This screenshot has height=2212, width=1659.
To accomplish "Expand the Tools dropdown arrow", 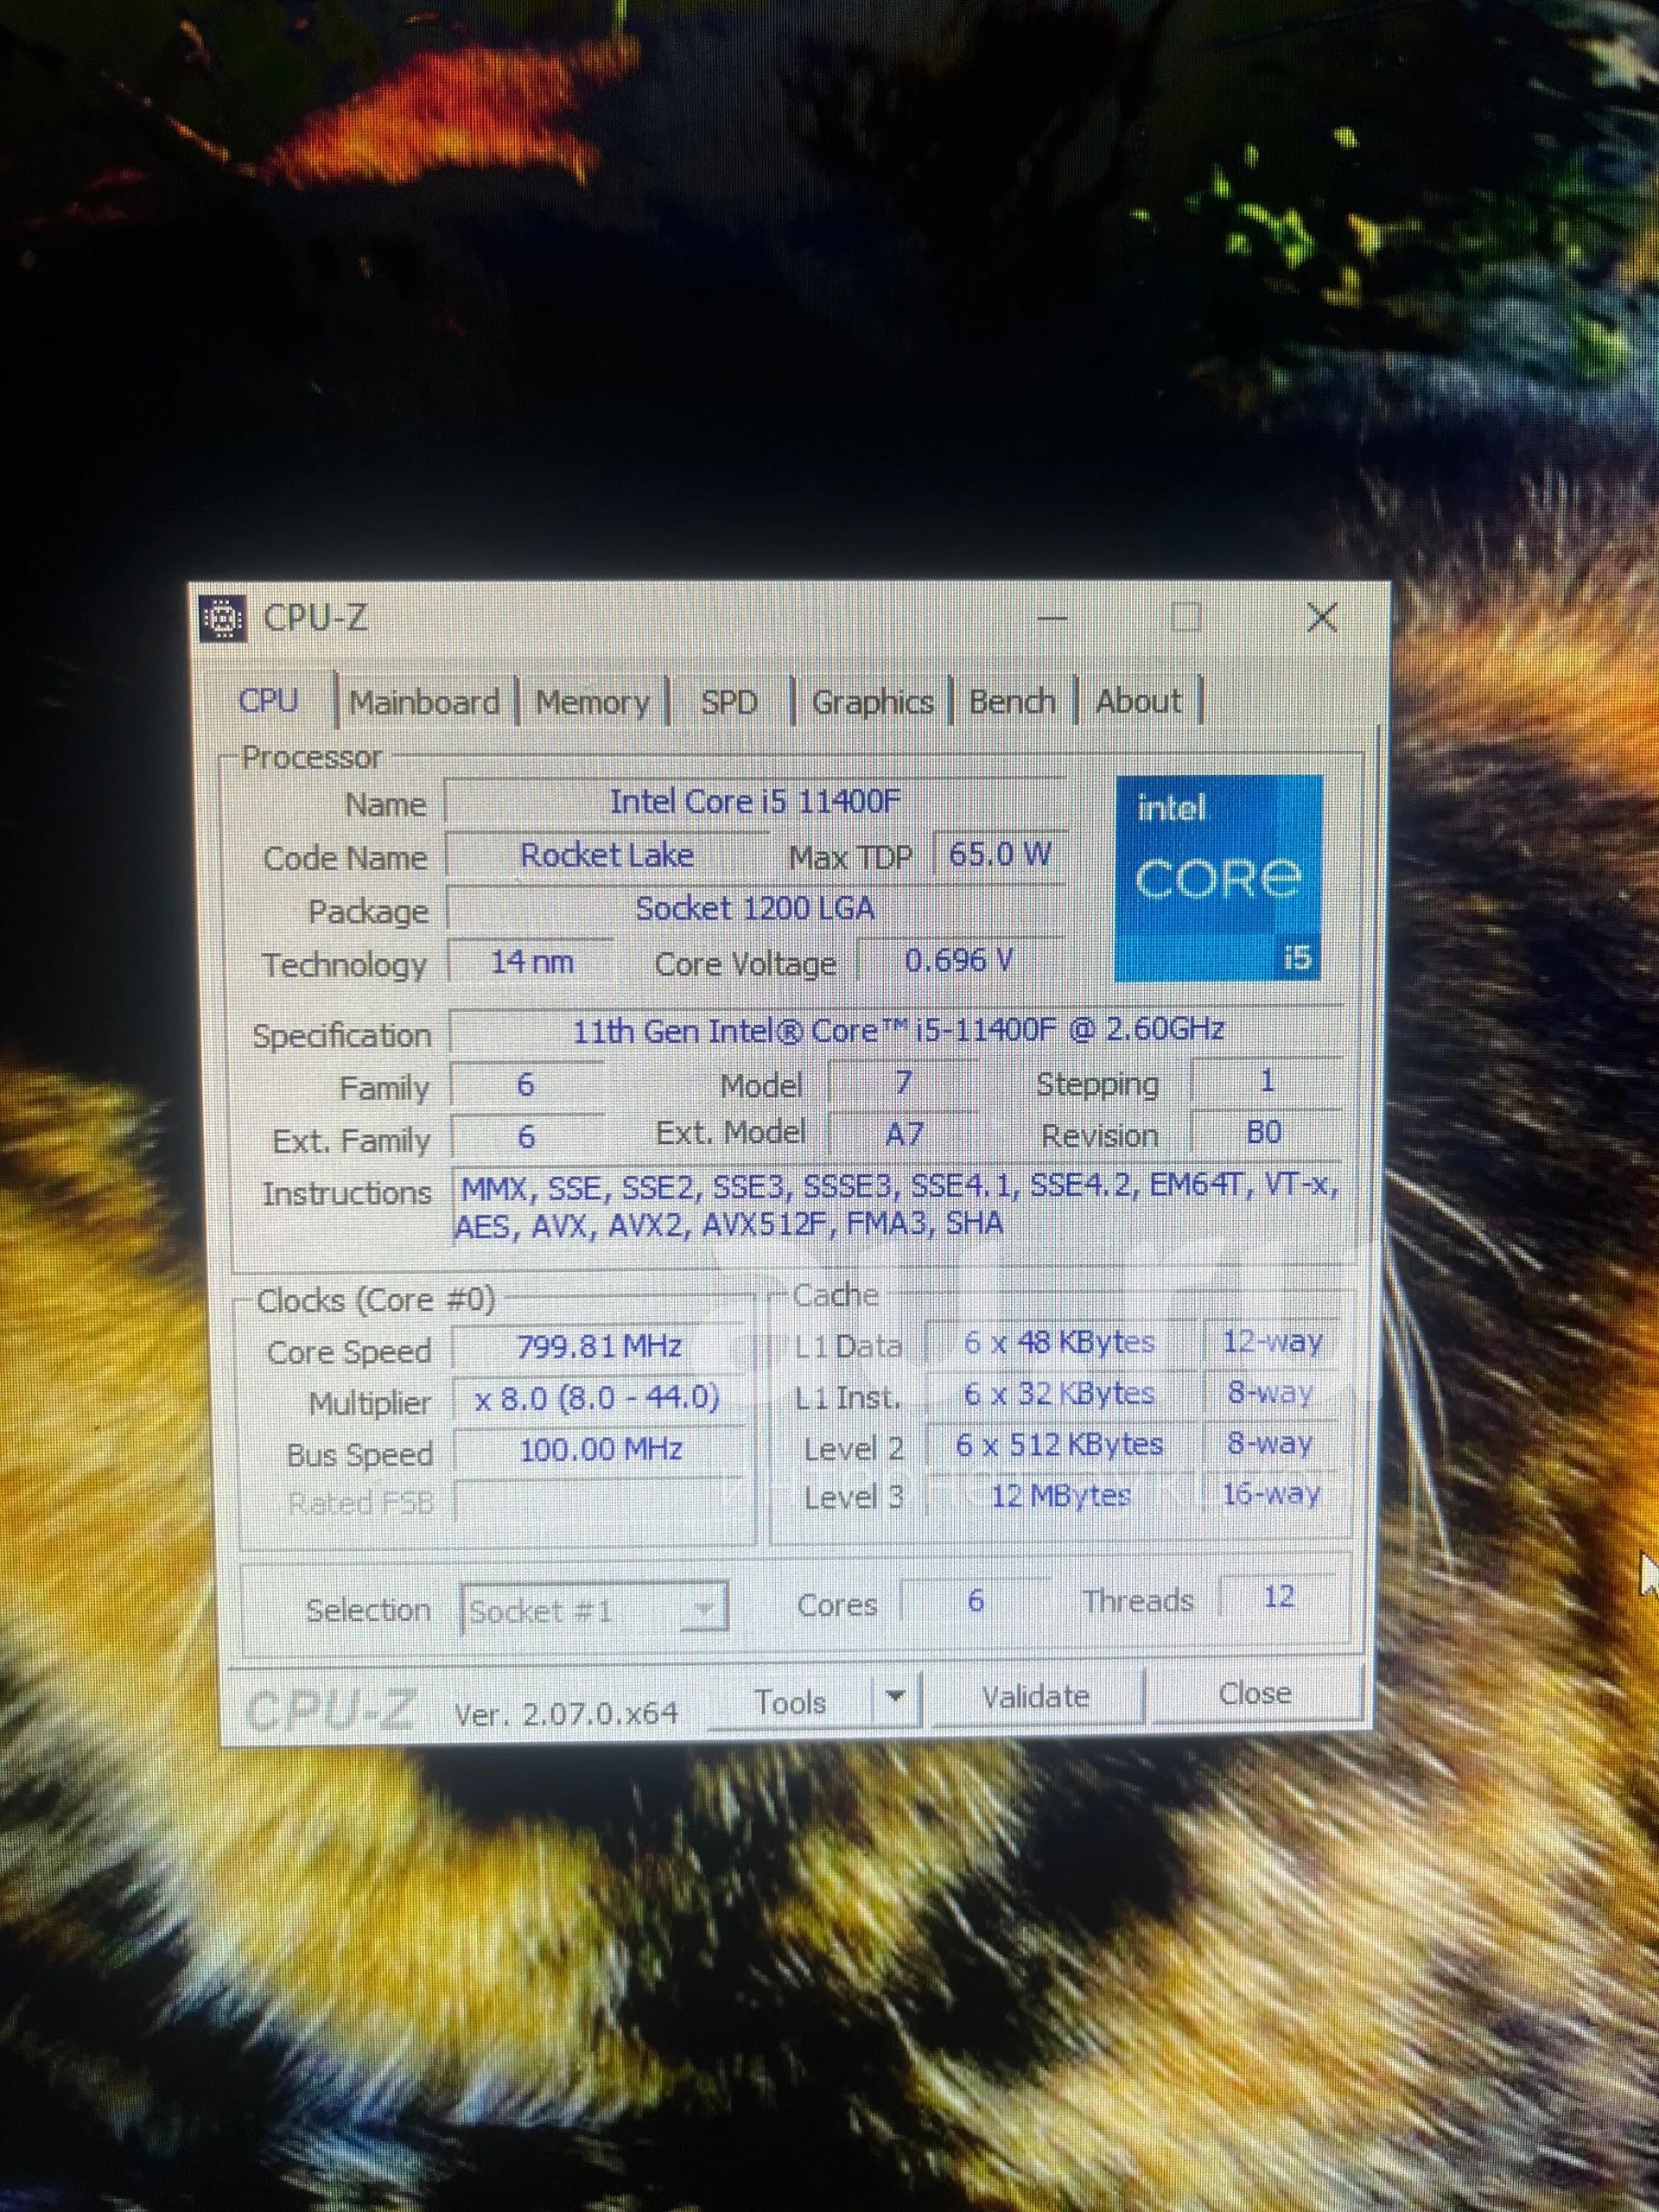I will tap(896, 1698).
